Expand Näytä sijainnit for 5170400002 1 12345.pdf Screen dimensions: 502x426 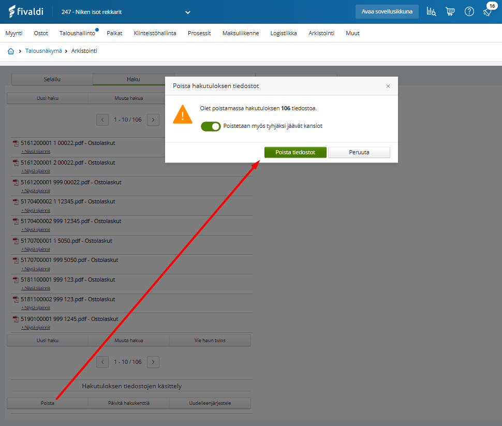pyautogui.click(x=36, y=210)
